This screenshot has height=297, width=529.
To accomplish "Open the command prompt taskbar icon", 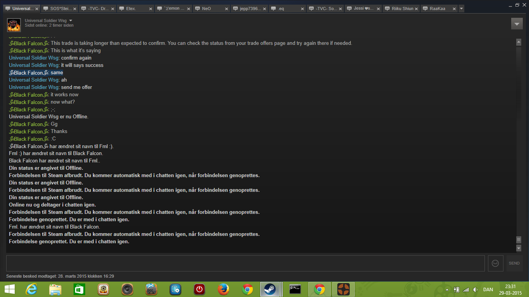I will click(x=295, y=289).
